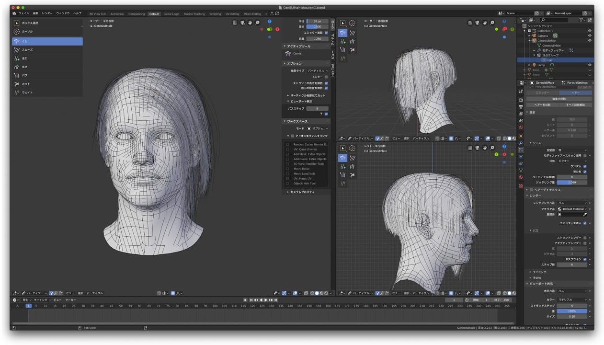This screenshot has height=345, width=604.
Task: Click the 編集を削除 button
Action: (558, 99)
